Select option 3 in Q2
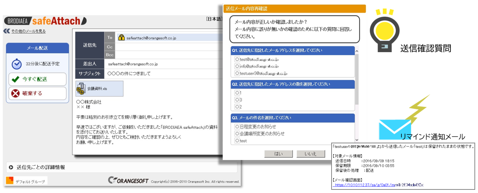This screenshot has height=193, width=478. pyautogui.click(x=237, y=100)
